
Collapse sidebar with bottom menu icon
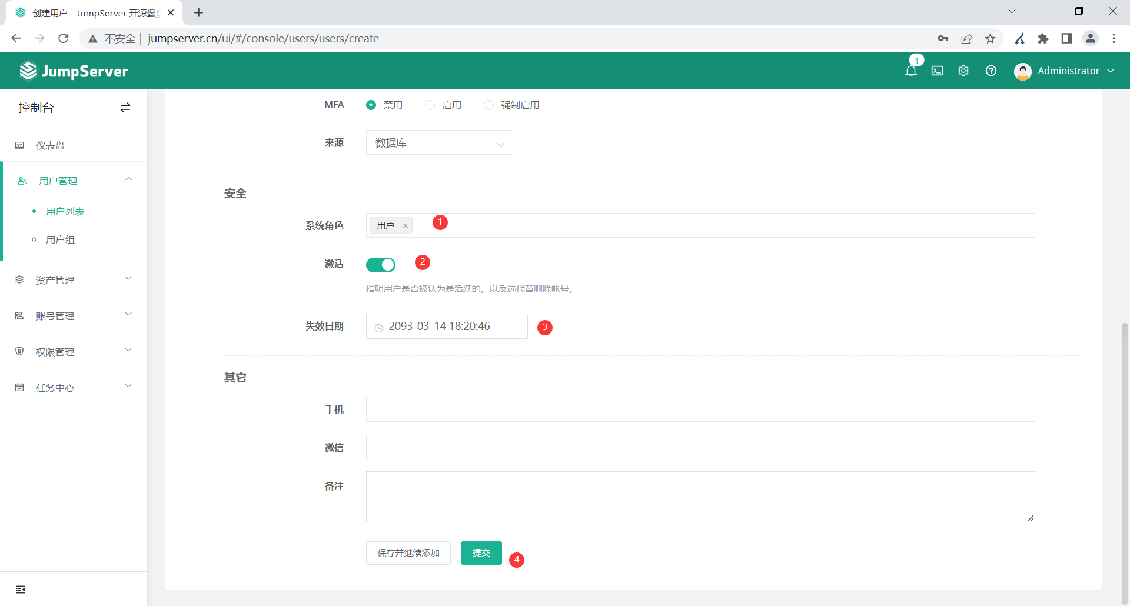(21, 590)
